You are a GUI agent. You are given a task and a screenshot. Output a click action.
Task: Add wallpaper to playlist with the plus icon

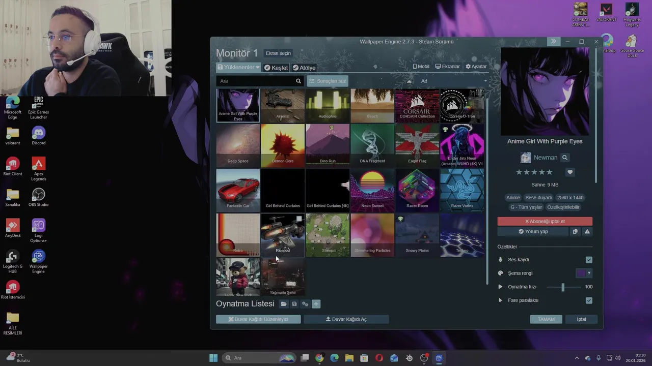pyautogui.click(x=316, y=304)
